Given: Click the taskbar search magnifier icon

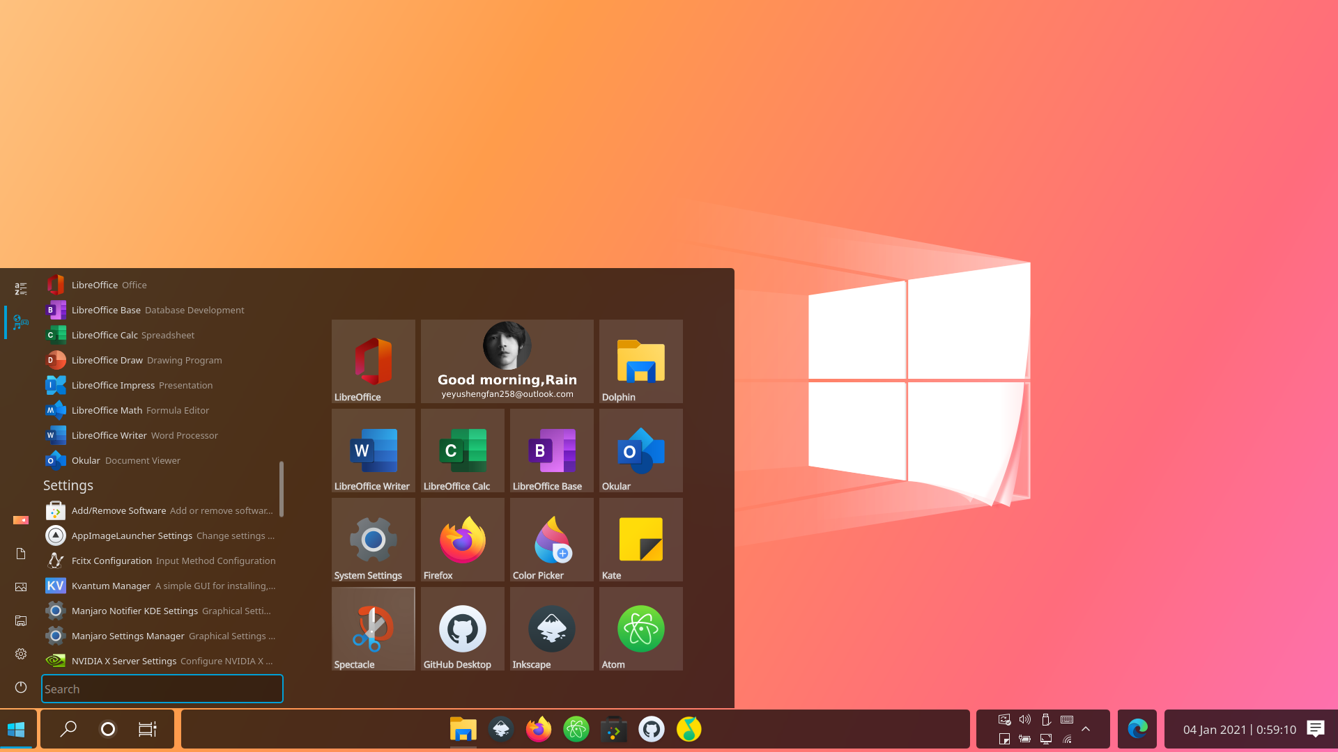Looking at the screenshot, I should click(x=68, y=729).
